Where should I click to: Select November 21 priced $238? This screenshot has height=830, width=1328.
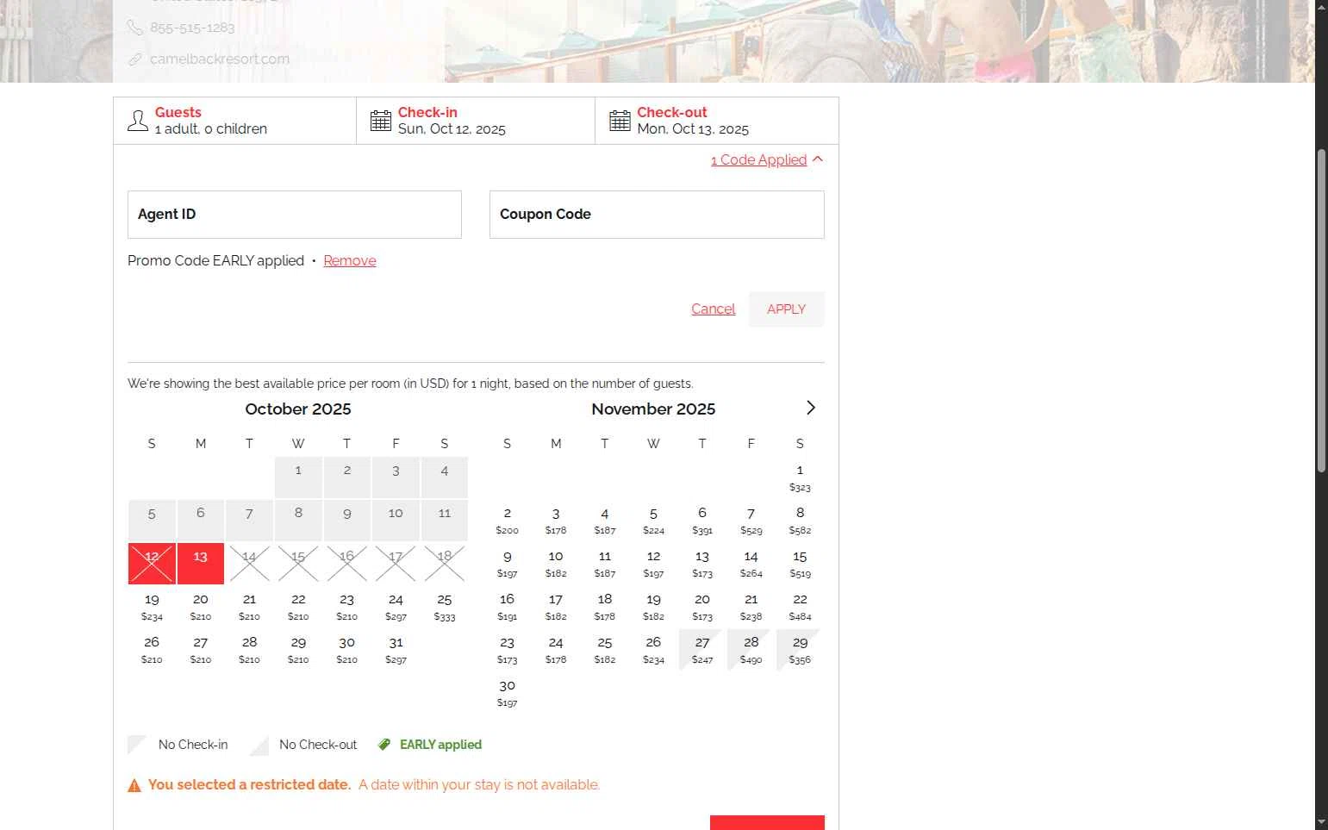tap(751, 607)
